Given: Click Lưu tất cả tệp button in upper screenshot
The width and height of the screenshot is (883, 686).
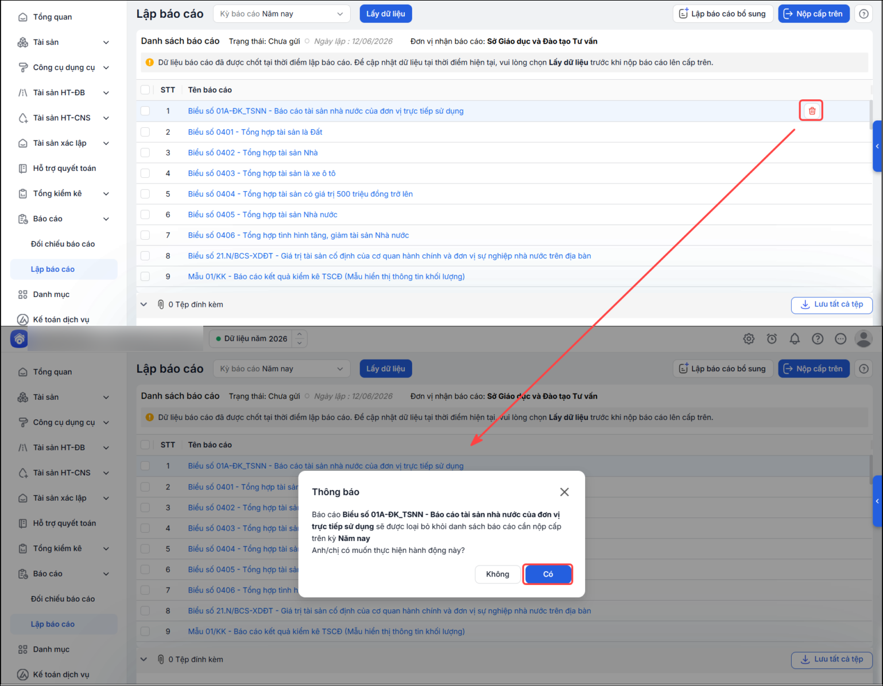Looking at the screenshot, I should (x=832, y=305).
